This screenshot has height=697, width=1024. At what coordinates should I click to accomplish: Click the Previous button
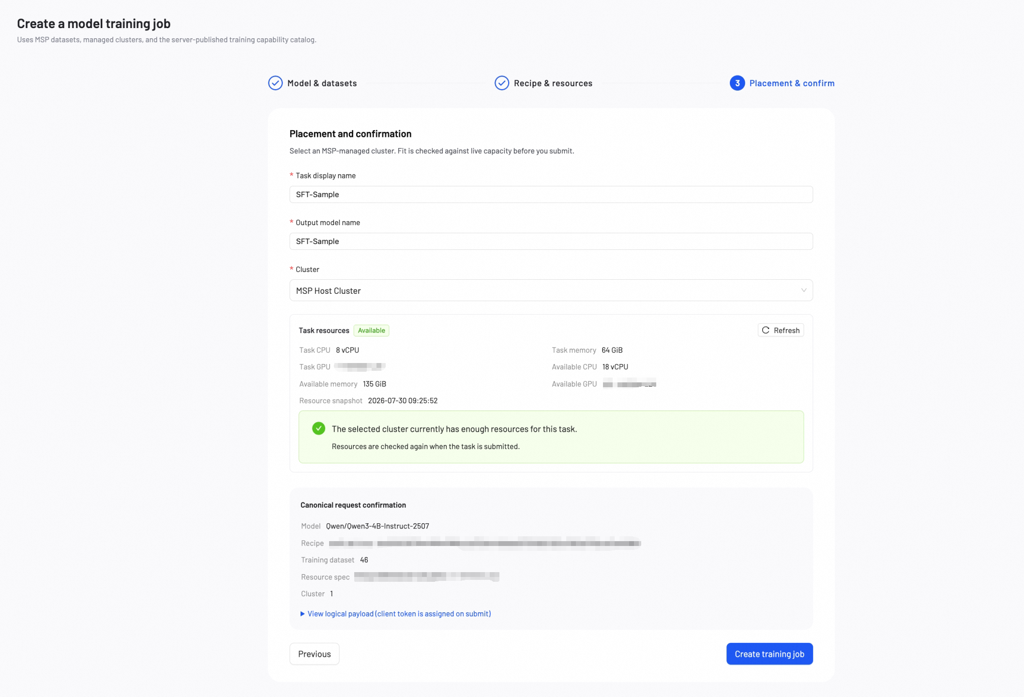pyautogui.click(x=315, y=654)
